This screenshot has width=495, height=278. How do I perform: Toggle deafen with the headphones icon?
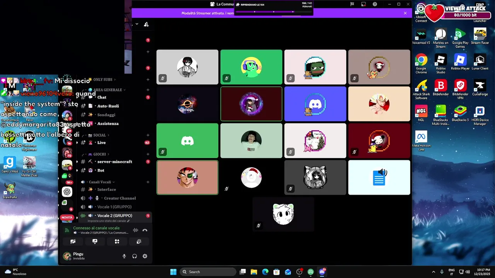coord(135,256)
